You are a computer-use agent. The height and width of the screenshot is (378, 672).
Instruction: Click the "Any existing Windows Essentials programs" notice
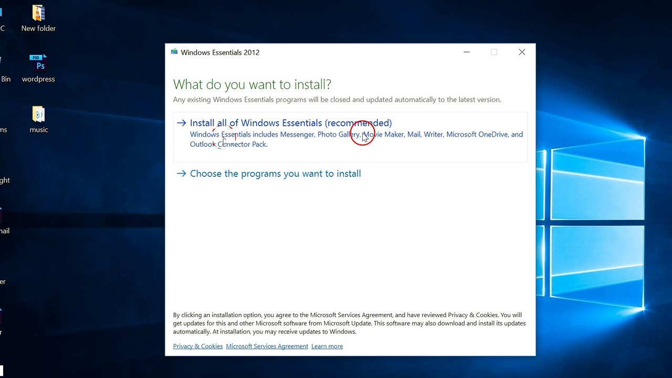337,100
